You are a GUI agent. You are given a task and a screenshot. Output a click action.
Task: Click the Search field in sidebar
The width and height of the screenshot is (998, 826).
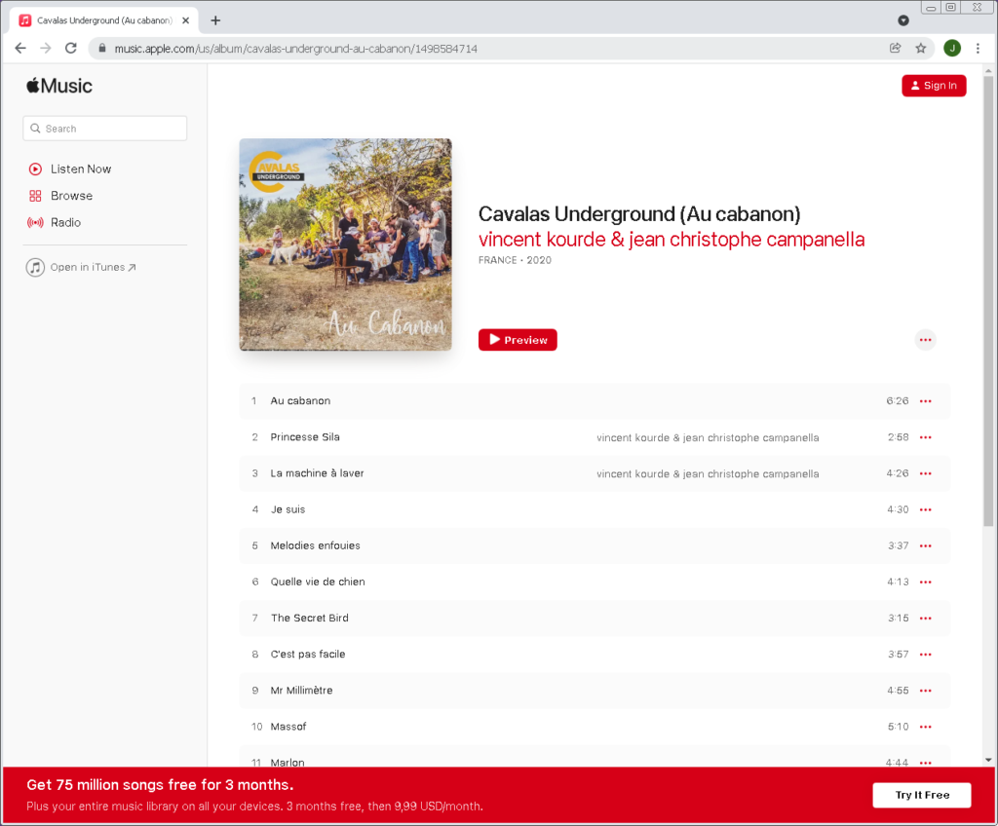[105, 129]
